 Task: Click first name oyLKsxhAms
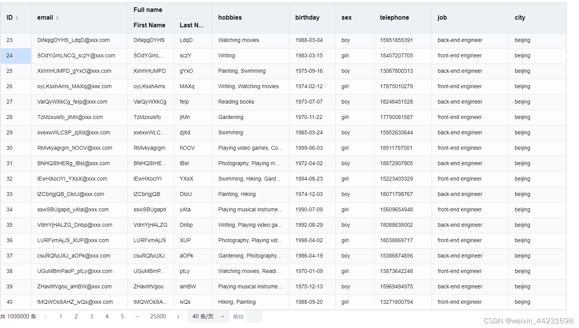click(x=149, y=87)
